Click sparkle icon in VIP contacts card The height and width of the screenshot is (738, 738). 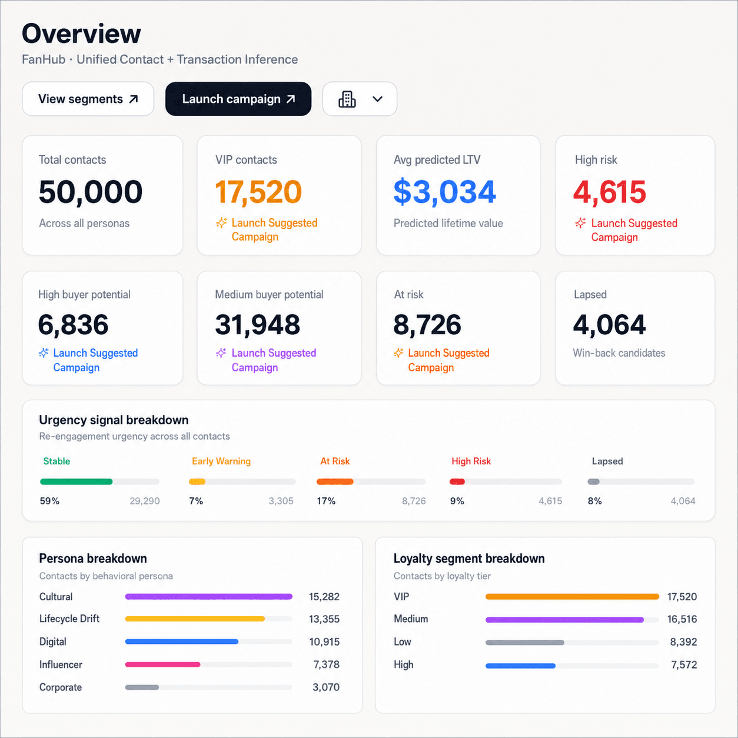click(x=221, y=223)
